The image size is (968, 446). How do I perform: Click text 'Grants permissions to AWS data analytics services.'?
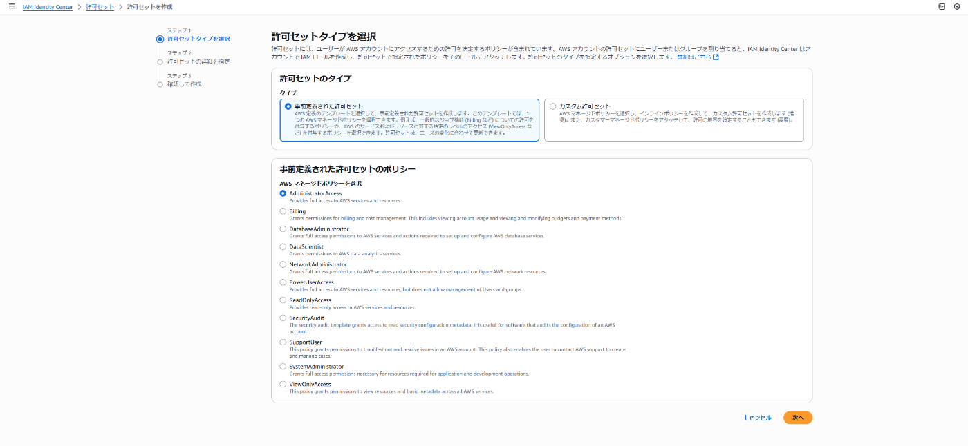pos(345,254)
